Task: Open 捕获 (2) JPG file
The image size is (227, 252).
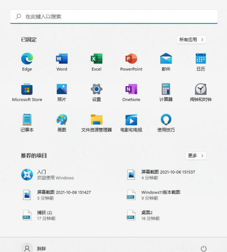Action: pos(39,215)
